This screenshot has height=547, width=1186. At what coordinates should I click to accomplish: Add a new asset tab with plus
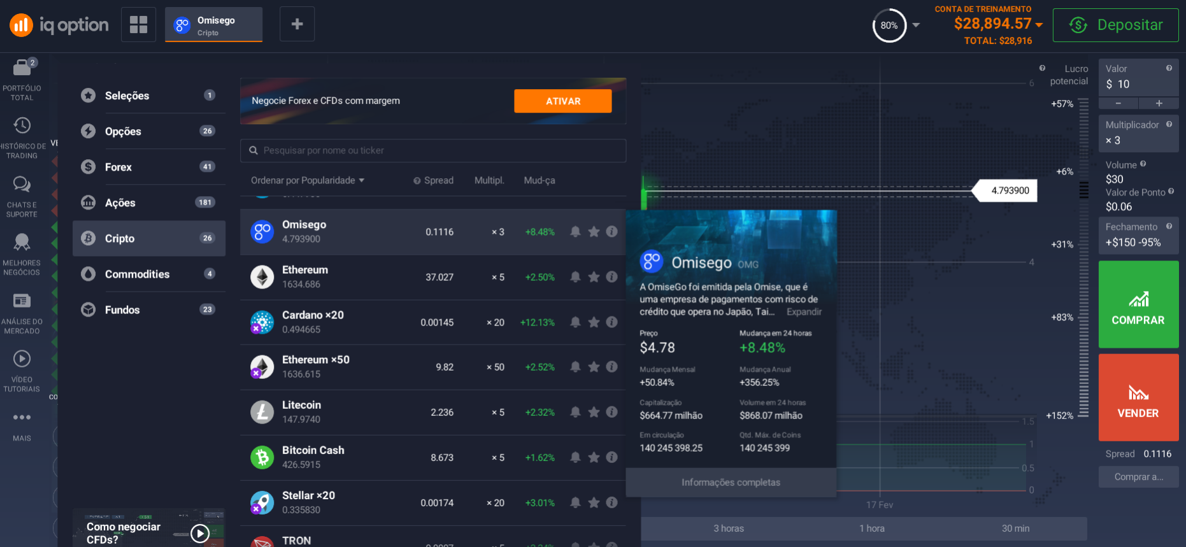coord(297,24)
